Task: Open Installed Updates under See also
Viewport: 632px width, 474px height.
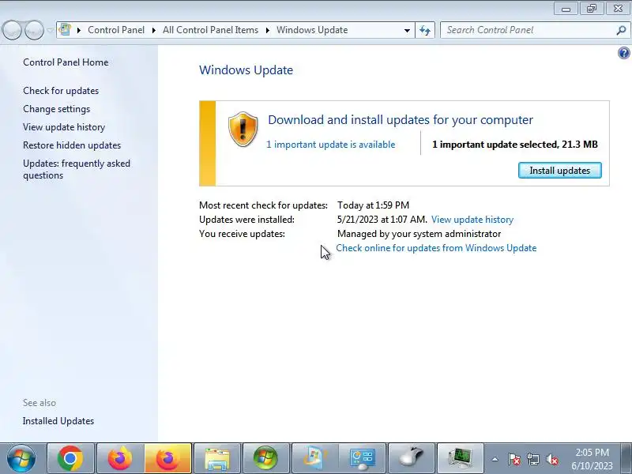Action: 58,421
